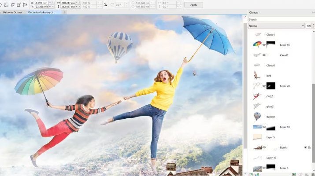
Task: Click the width field showing 280.247 mm
Action: (68, 3)
